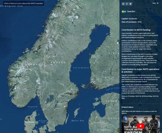162x133 pixels.
Task: Open 'NATO Allies train with Sweden' video title
Action: coord(139,112)
